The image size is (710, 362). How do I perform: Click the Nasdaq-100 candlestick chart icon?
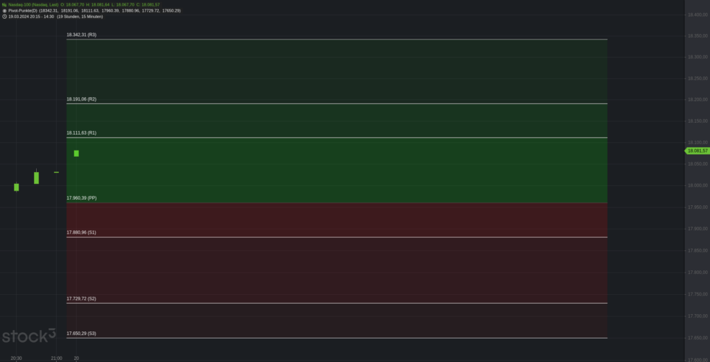[4, 5]
